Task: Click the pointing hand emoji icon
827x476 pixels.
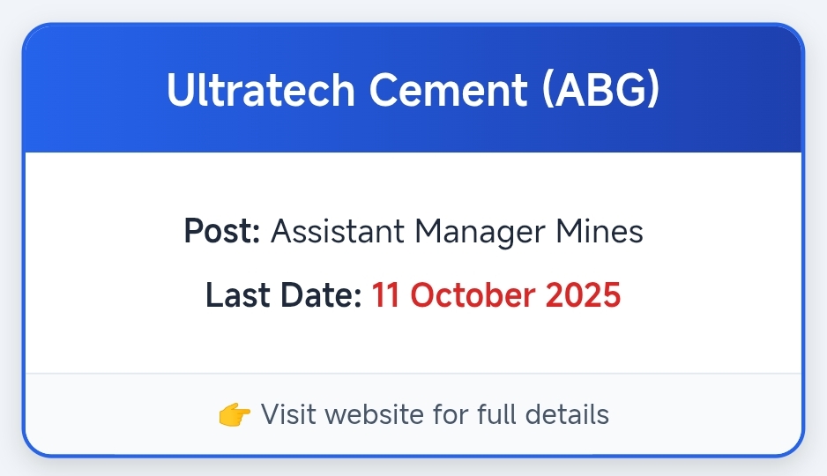Action: tap(235, 413)
